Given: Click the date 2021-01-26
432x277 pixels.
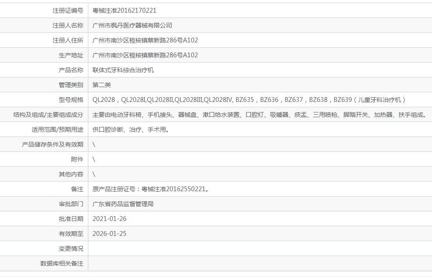Looking at the screenshot, I should coord(109,219).
